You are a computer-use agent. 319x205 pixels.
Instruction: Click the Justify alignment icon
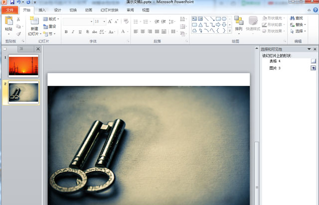[x=157, y=31]
